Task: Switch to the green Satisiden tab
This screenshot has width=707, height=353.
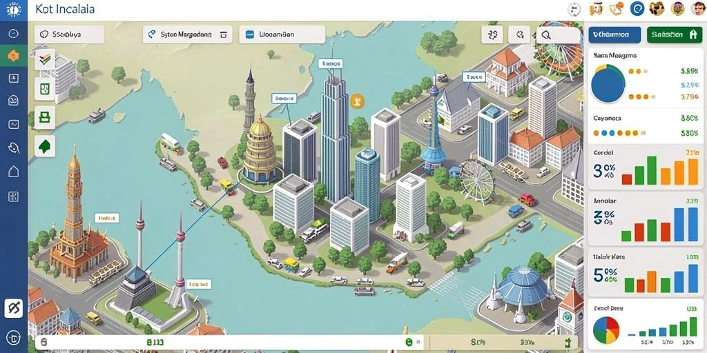Action: click(x=675, y=34)
